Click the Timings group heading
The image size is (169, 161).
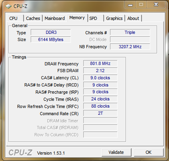19,57
